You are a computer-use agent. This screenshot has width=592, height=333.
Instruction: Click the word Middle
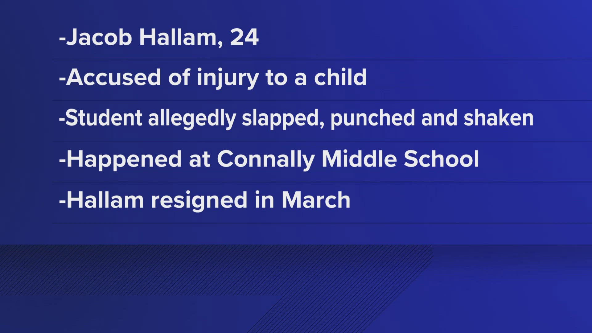point(359,159)
